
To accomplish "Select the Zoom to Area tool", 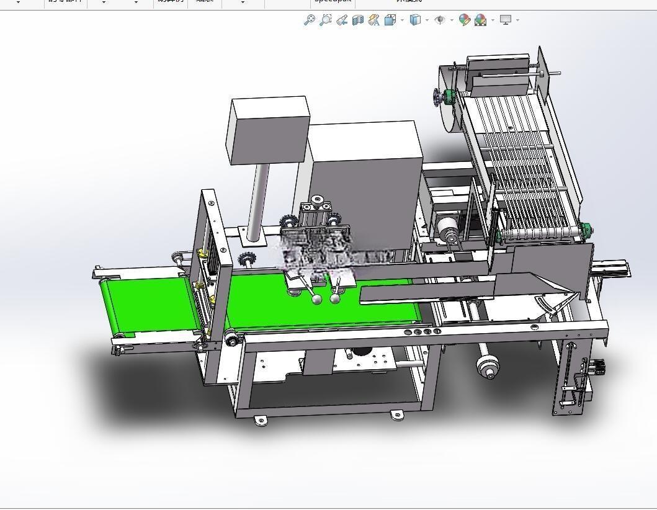I will (326, 20).
